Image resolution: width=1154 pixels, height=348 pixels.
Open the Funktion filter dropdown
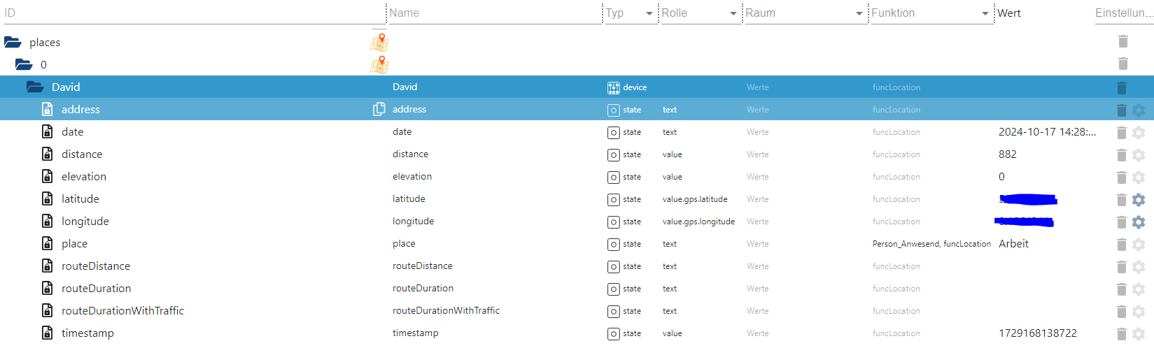(x=985, y=13)
